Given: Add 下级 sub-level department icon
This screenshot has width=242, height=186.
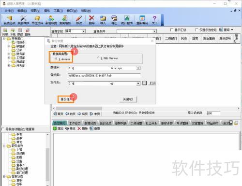Looking at the screenshot, I should pyautogui.click(x=13, y=32).
